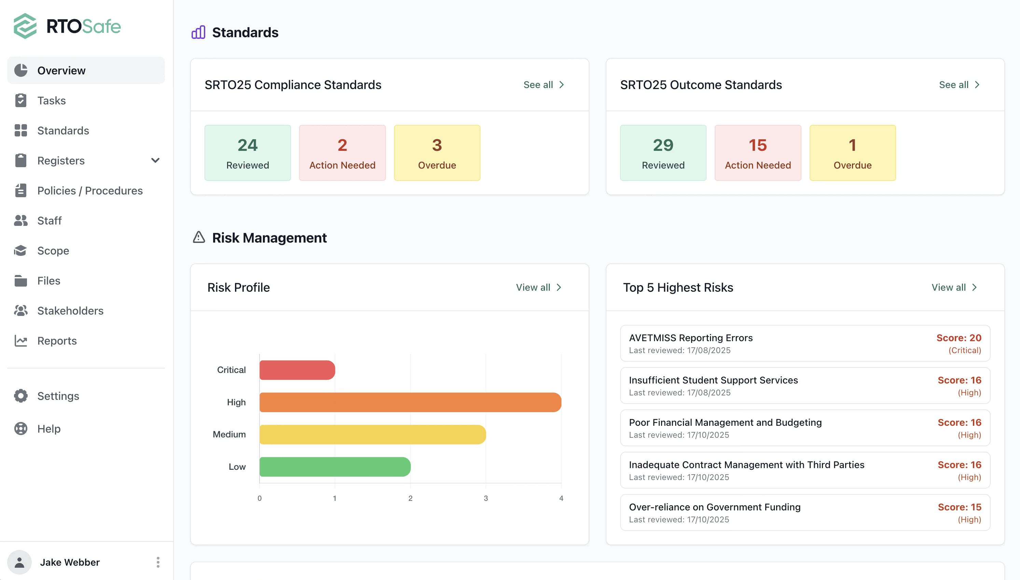The image size is (1020, 580).
Task: Open Settings via the gear icon
Action: [x=21, y=396]
